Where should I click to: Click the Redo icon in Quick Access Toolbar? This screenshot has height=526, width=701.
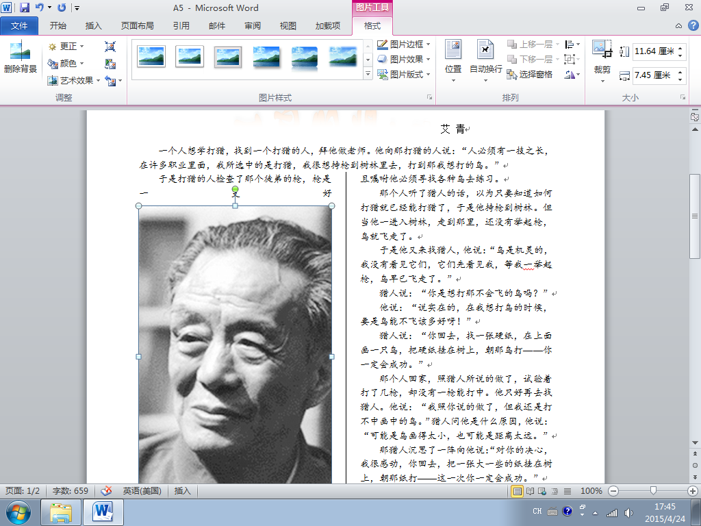point(62,8)
